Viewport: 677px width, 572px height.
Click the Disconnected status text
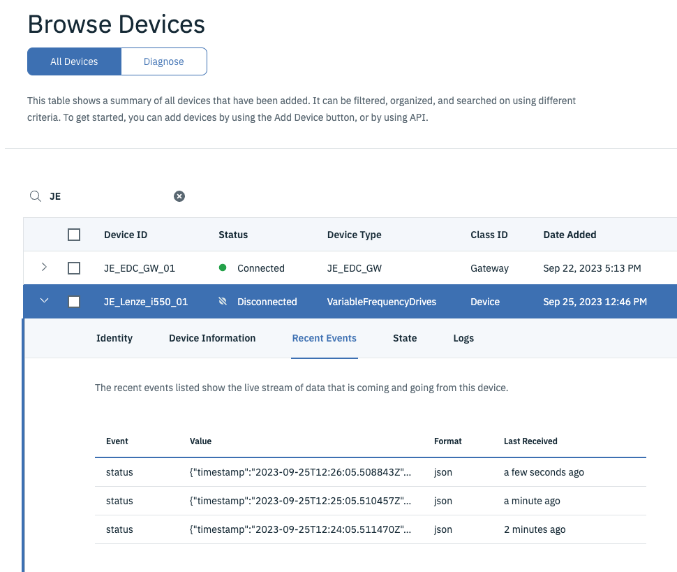tap(267, 302)
